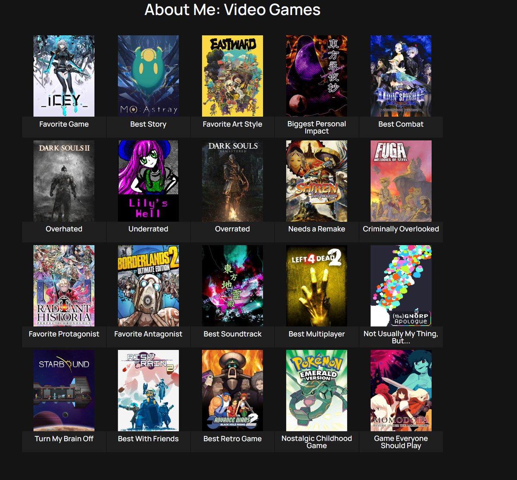This screenshot has width=517, height=480.
Task: Open the Starbound game cover
Action: 64,390
